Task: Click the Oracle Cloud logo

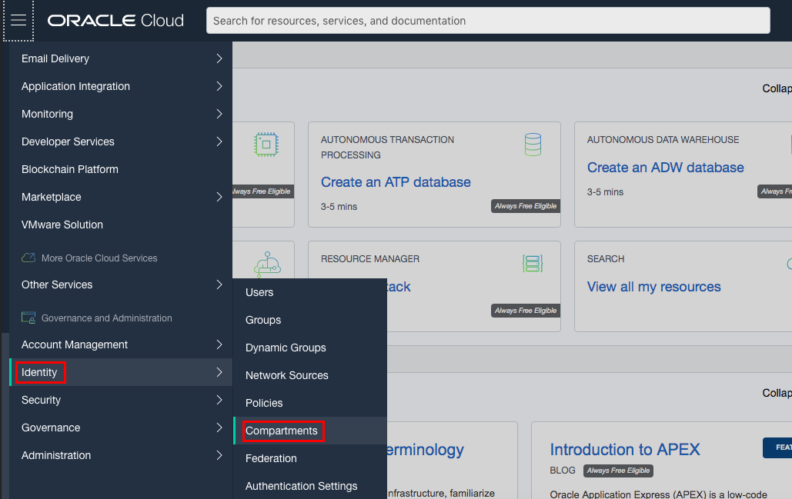Action: click(x=115, y=21)
